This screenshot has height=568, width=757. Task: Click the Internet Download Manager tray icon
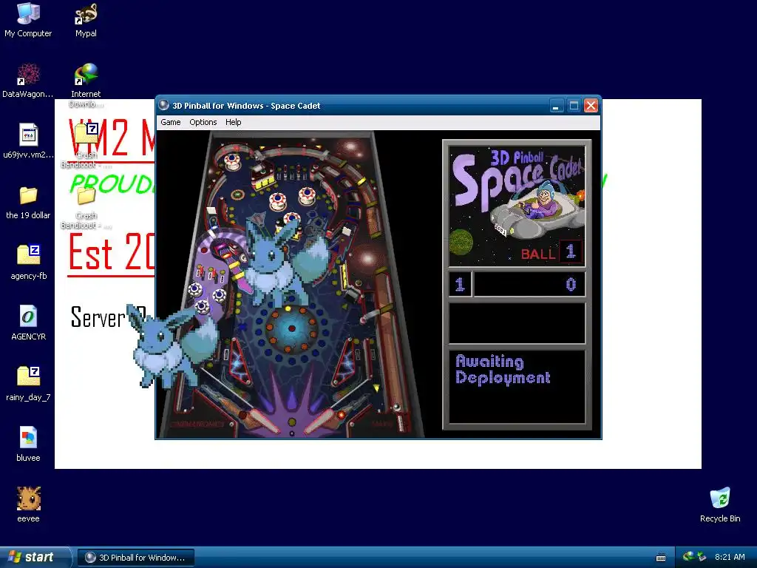tap(688, 557)
